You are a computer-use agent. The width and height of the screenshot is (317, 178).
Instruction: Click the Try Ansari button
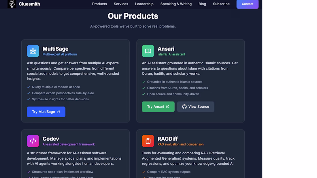tap(158, 107)
